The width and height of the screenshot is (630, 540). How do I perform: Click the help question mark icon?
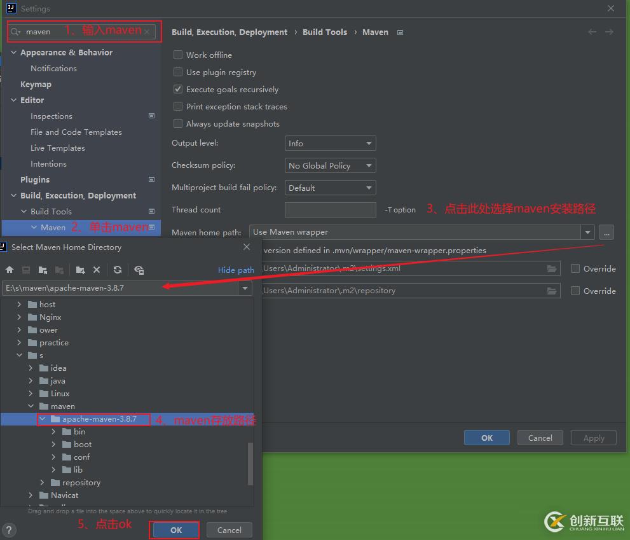9,530
